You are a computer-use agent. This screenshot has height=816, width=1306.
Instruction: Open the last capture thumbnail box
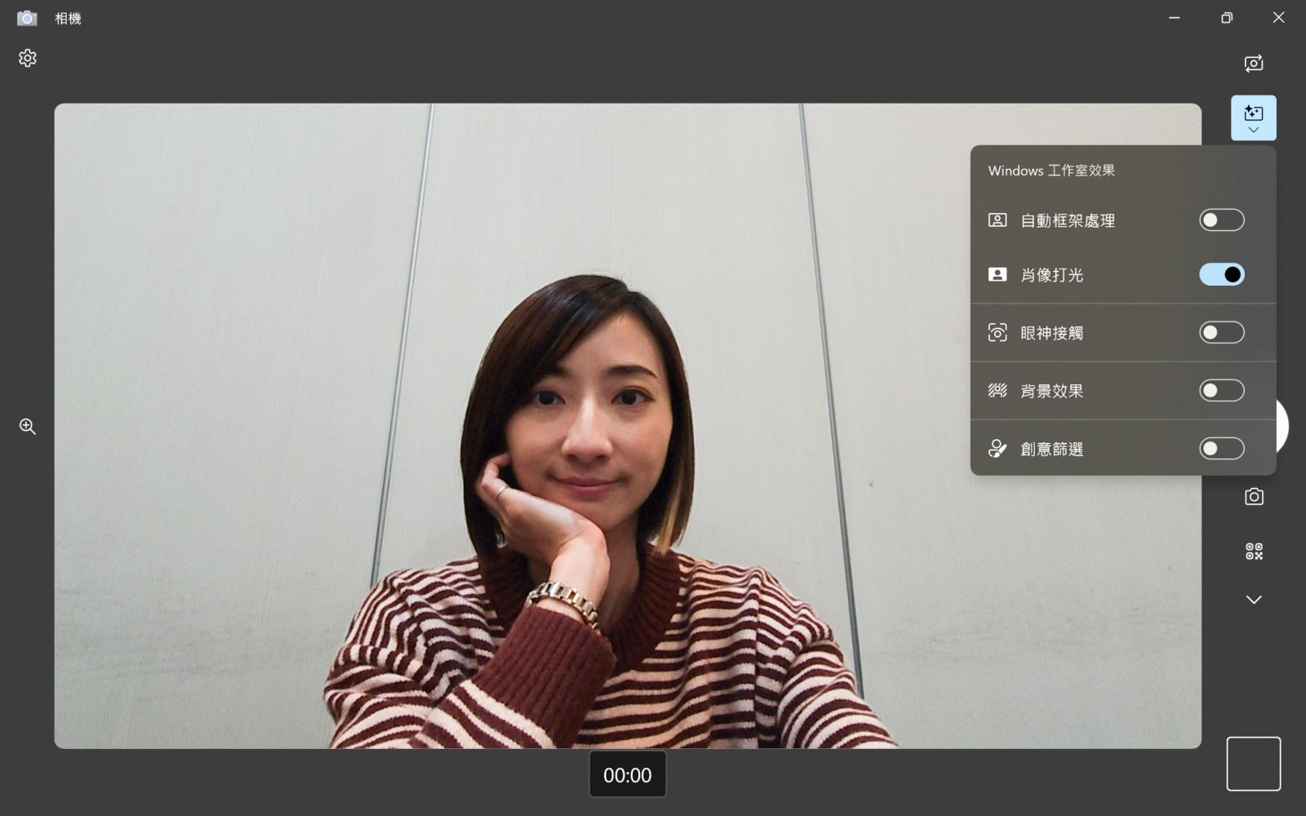tap(1254, 764)
